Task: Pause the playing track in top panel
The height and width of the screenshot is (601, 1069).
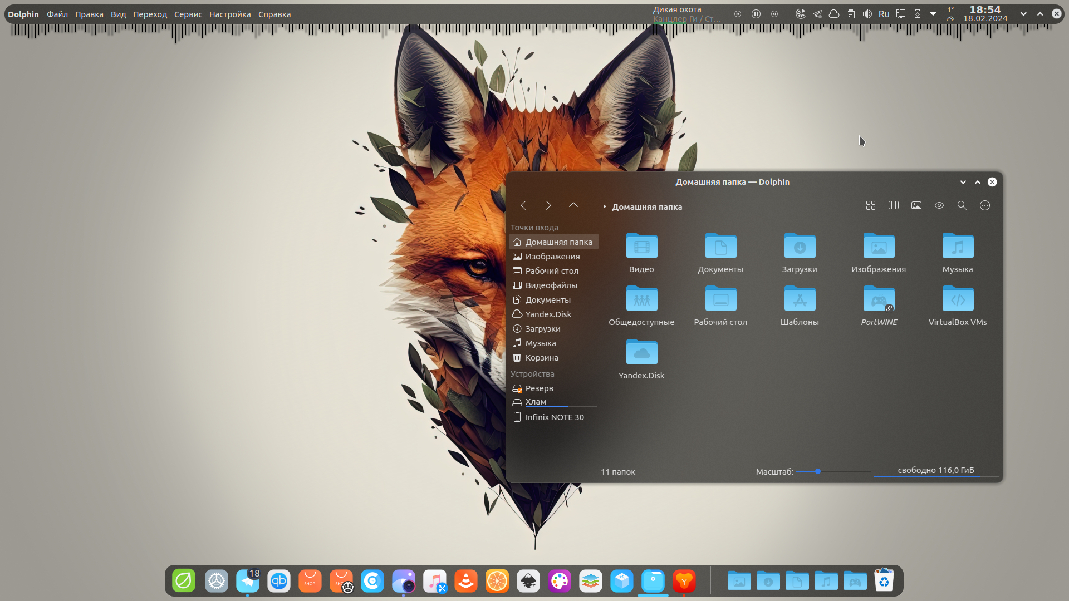Action: coord(756,14)
